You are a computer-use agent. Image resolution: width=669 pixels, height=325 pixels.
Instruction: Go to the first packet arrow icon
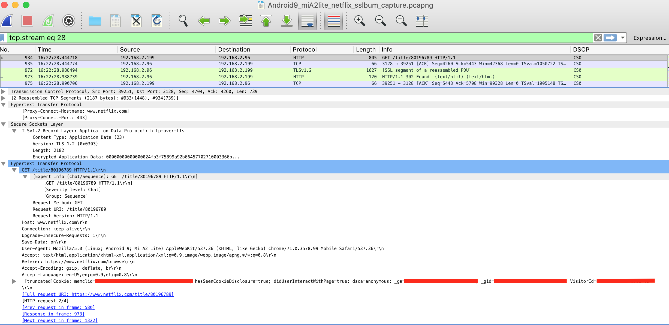pos(266,21)
